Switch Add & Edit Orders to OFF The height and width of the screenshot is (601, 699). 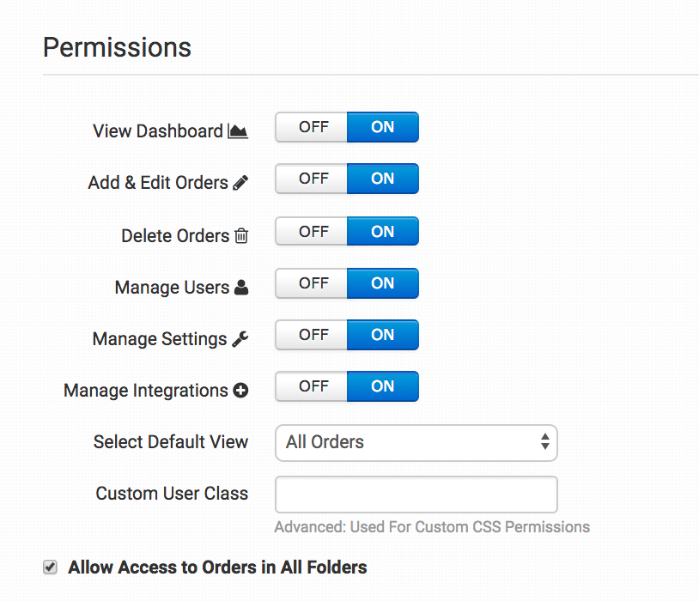313,179
